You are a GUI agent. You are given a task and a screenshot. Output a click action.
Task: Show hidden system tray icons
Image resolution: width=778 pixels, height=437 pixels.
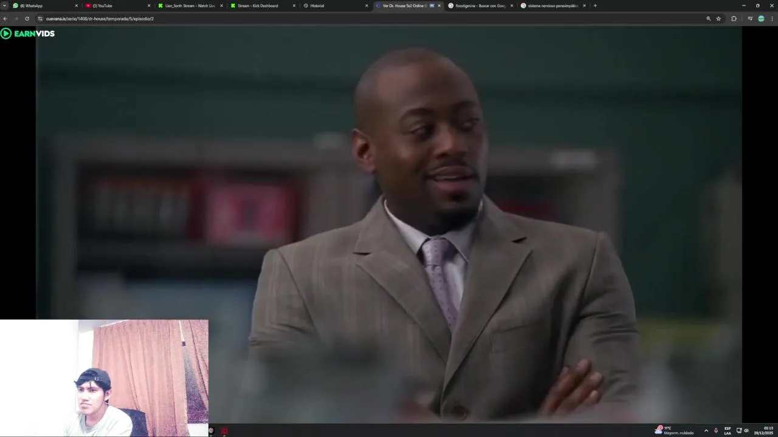pos(706,430)
